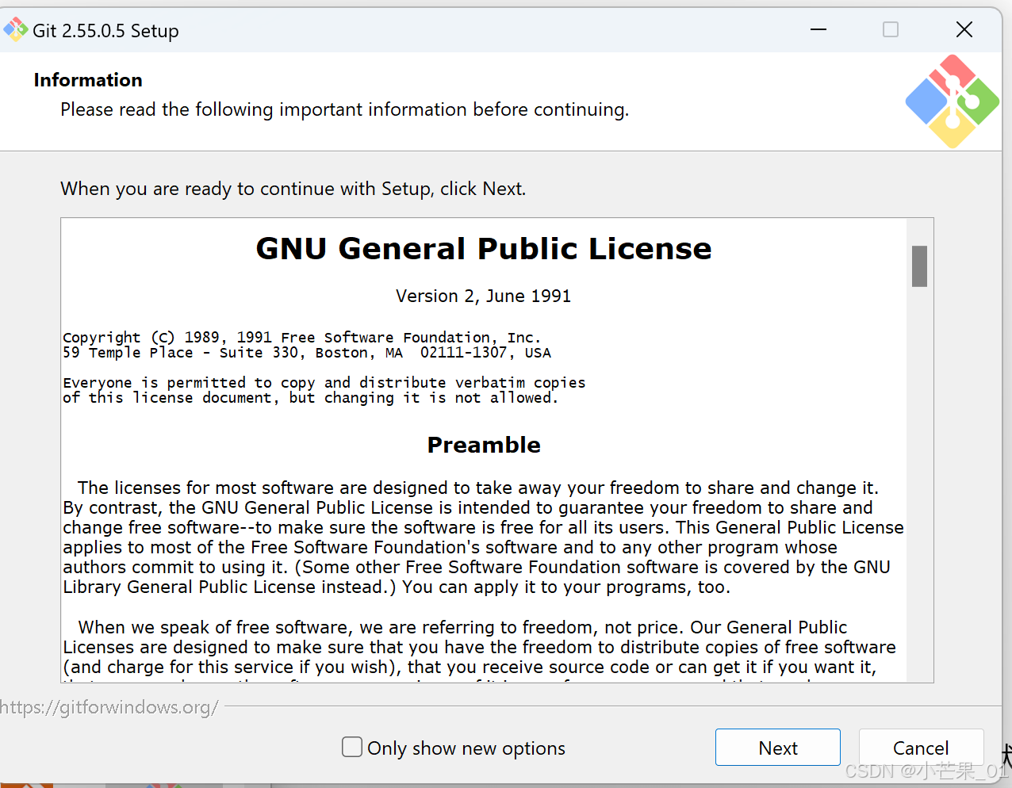Click the 'Library General Public License instead' line
Image resolution: width=1012 pixels, height=788 pixels.
coord(397,587)
